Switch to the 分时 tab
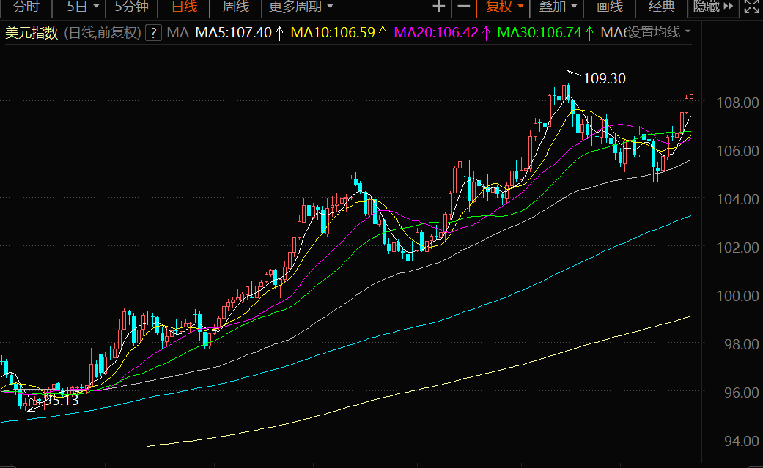This screenshot has width=763, height=468. tap(26, 7)
